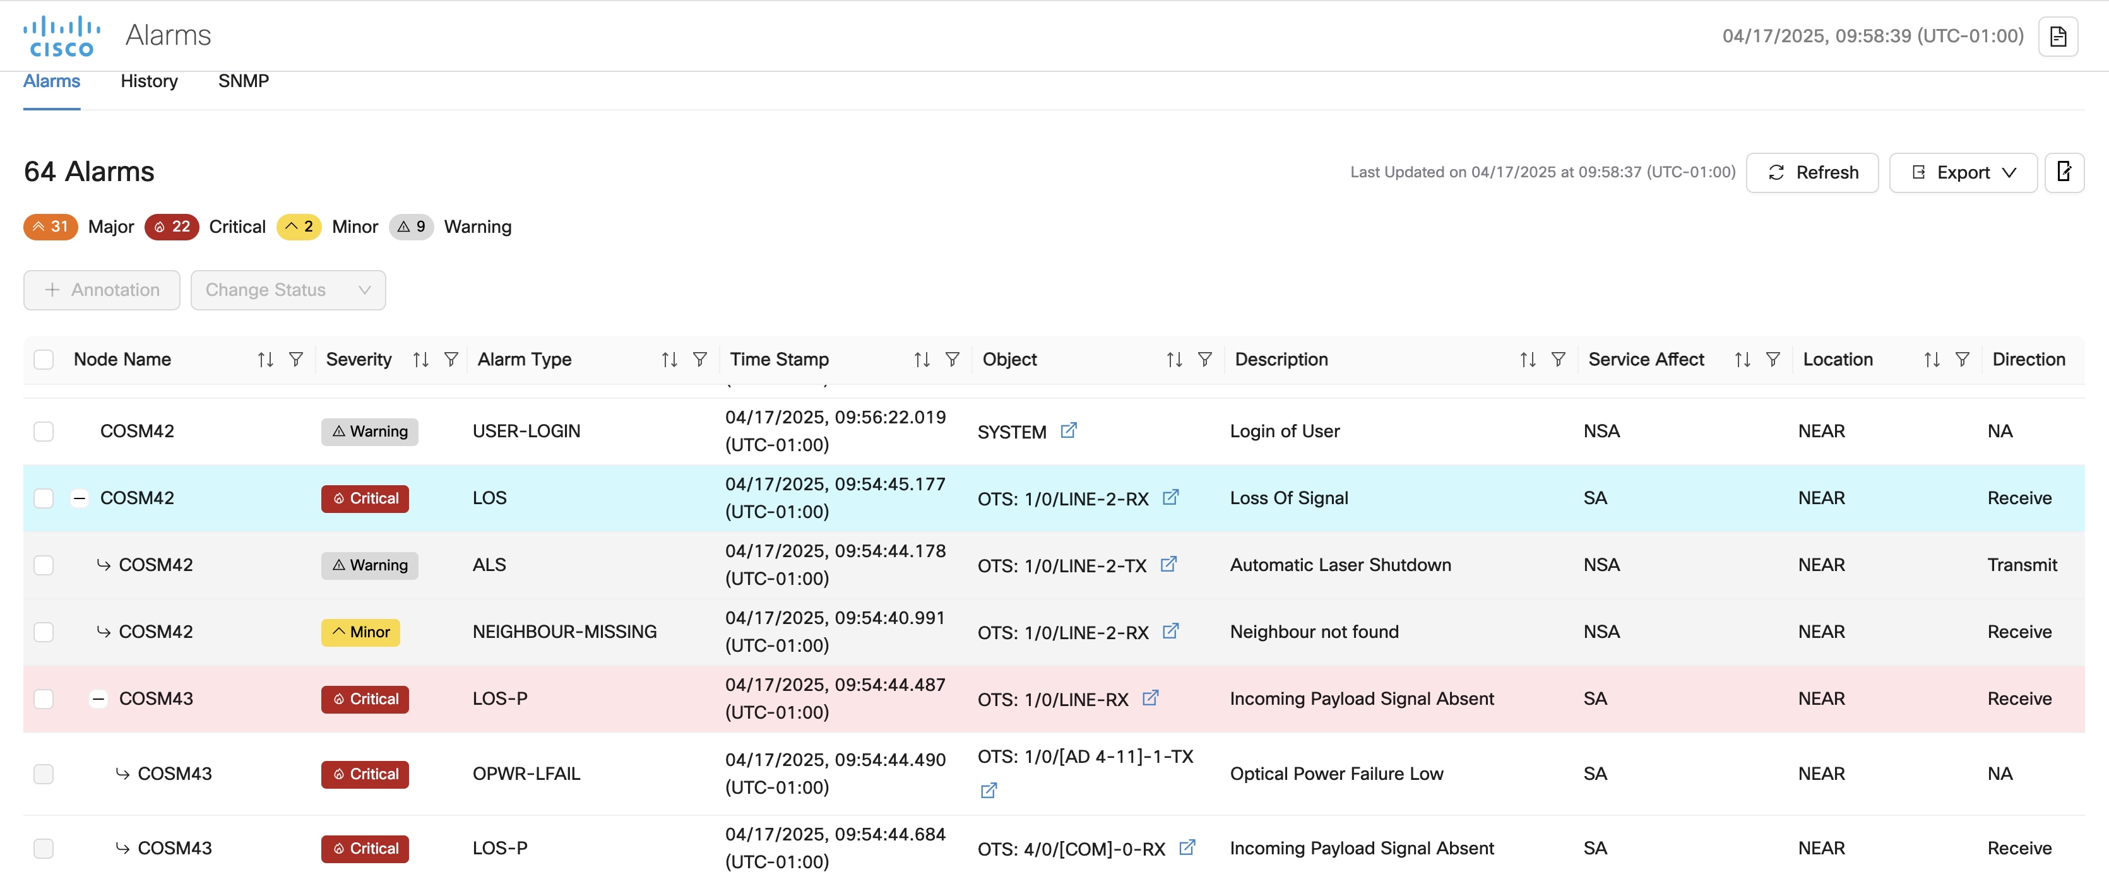Select the USER-LOGIN alarm row checkbox
Screen dimensions: 2109x872
[x=44, y=431]
